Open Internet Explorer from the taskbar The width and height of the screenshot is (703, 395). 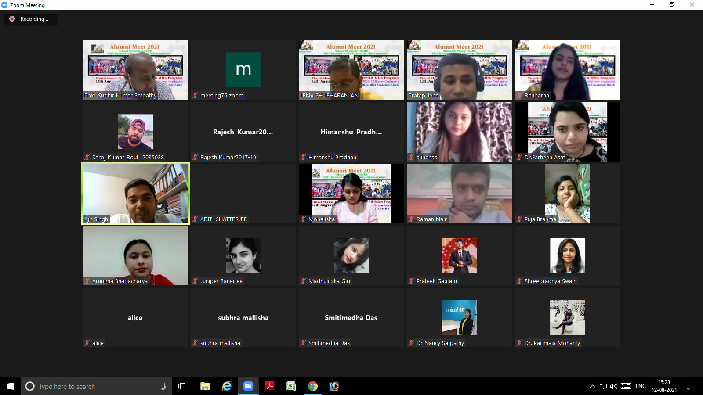tap(227, 386)
